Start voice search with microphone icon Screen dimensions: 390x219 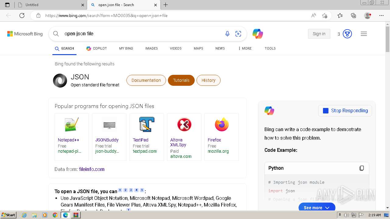pos(227,34)
